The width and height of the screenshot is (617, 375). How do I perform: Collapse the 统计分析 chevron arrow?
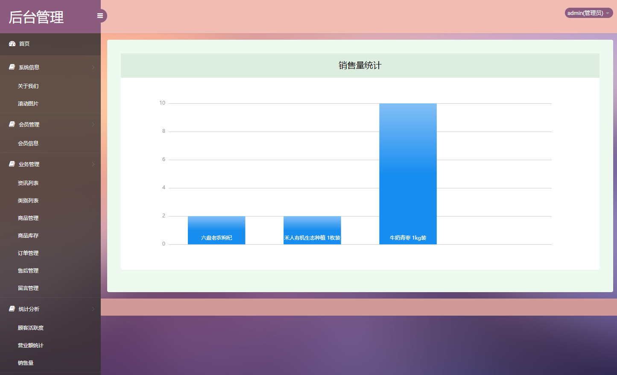coord(93,309)
